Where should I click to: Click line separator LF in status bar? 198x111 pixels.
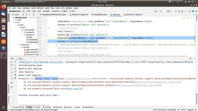click(x=178, y=110)
